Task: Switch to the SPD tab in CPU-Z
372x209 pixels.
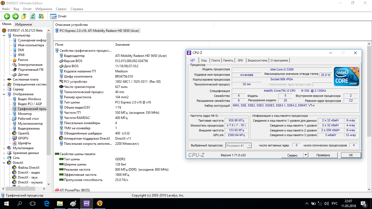Action: (240, 60)
